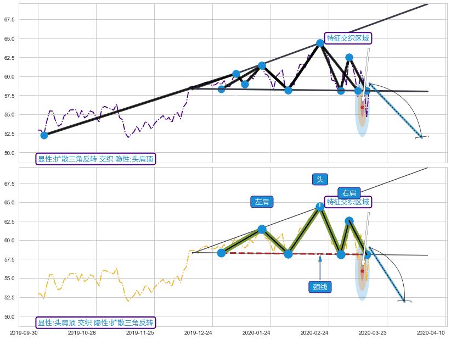Click the blue dashed projection arrow in upper chart
The image size is (451, 339).
point(395,110)
